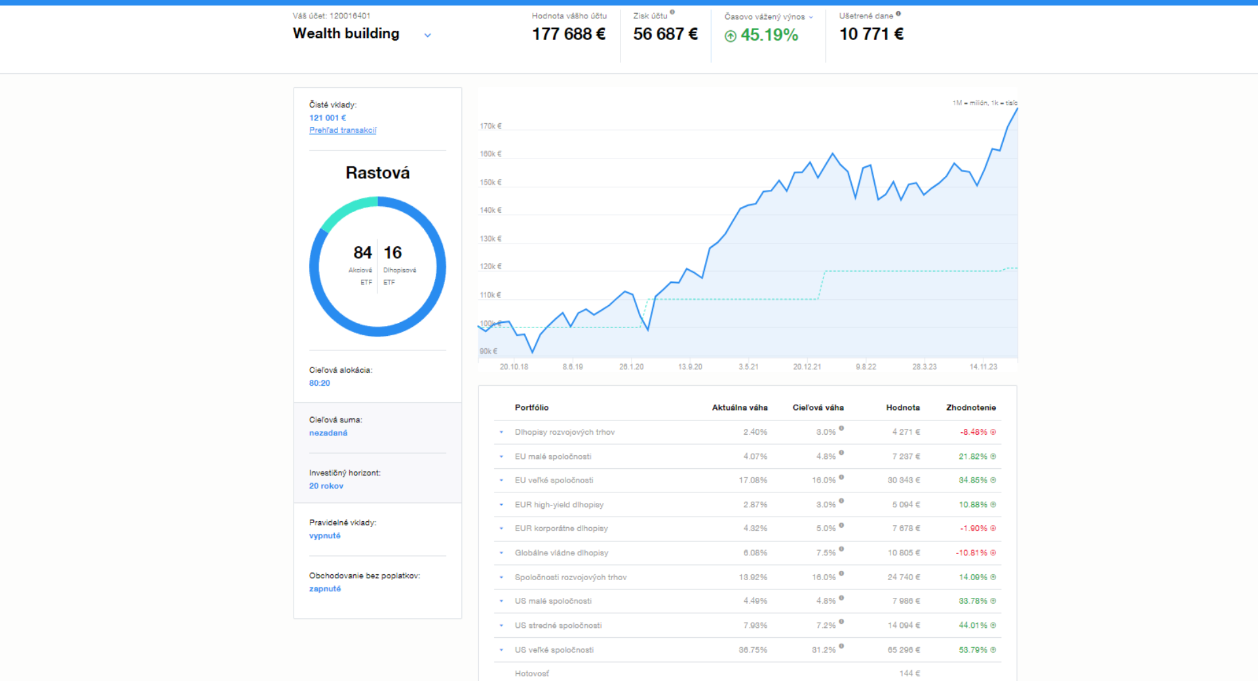Viewport: 1258px width, 681px height.
Task: Click info icon beside Globálne vládne dlhopisy target weight
Action: point(841,549)
